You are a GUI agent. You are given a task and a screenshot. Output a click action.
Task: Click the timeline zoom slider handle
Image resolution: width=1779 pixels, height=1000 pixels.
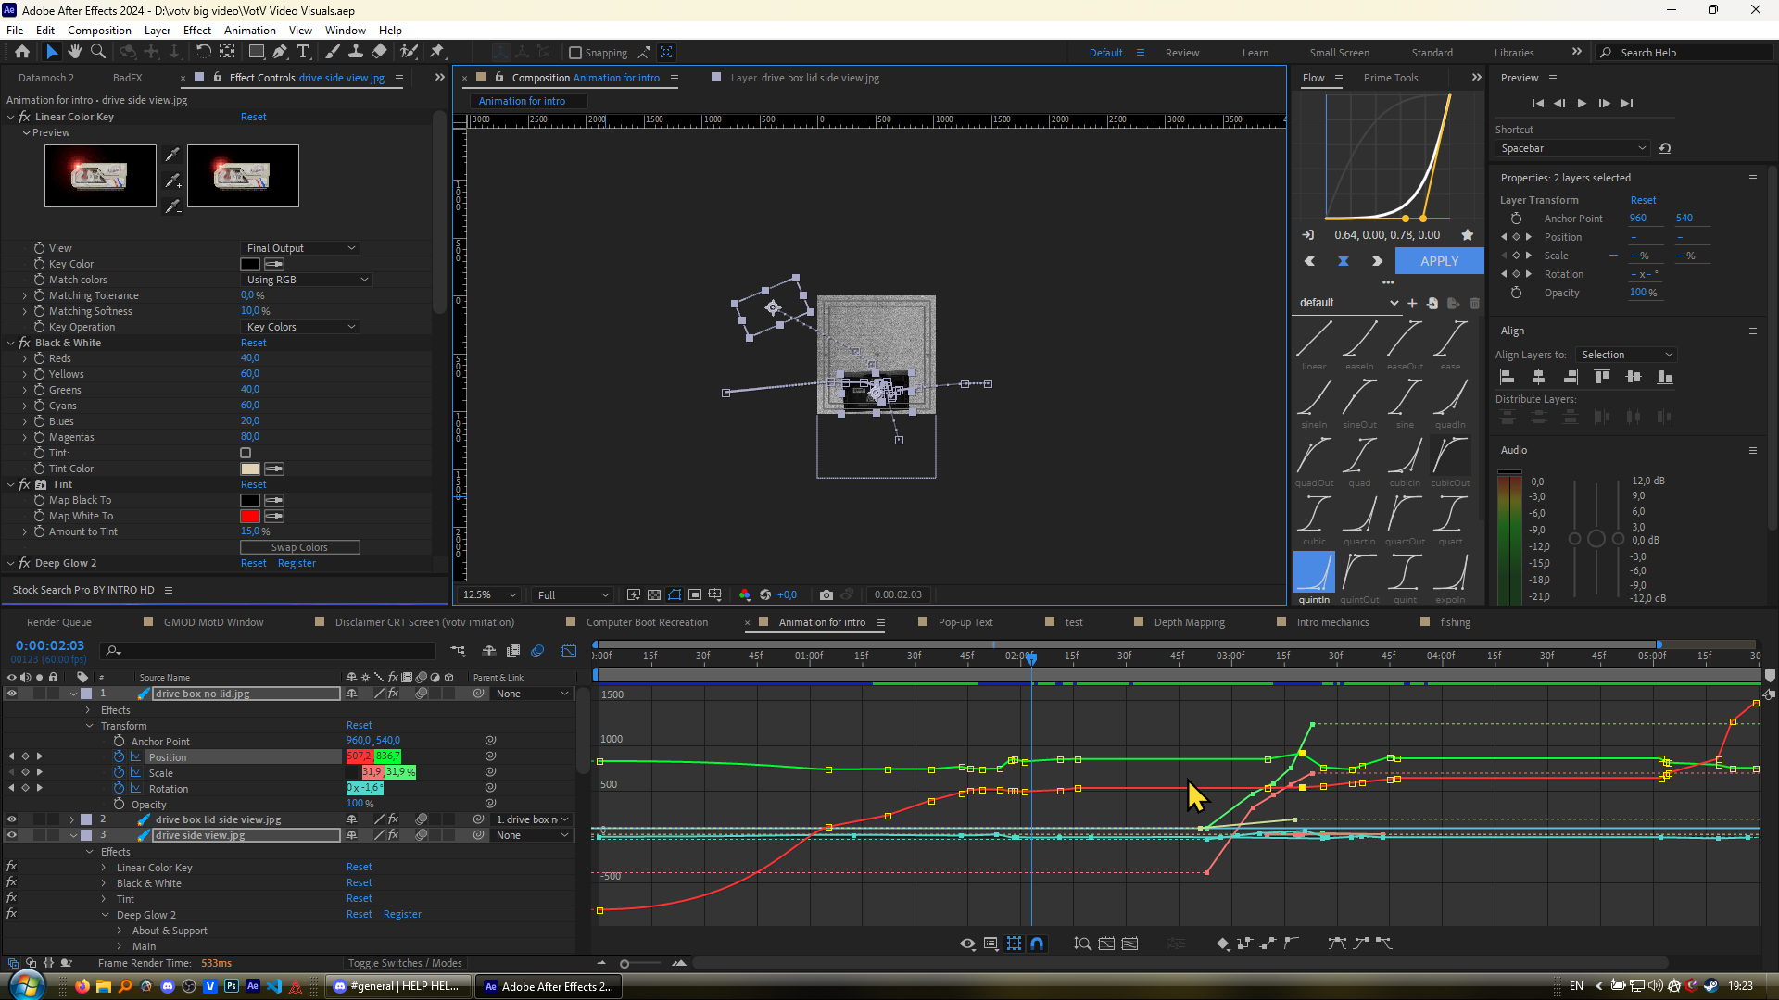[x=625, y=964]
